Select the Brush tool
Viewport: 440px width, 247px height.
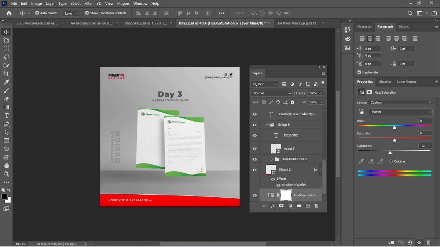6,91
